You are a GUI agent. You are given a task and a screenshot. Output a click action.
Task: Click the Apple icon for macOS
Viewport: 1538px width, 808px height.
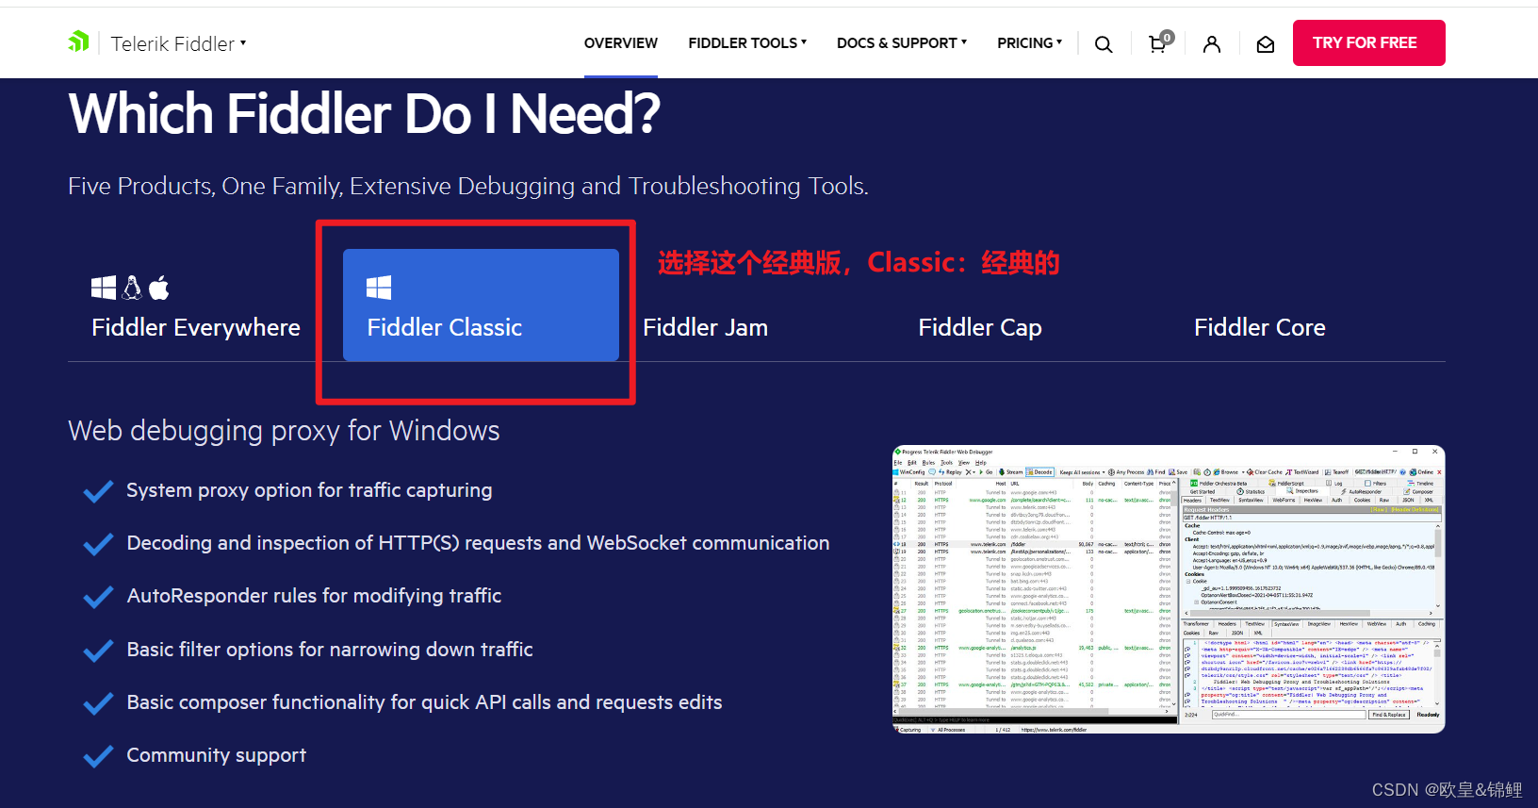[x=159, y=288]
